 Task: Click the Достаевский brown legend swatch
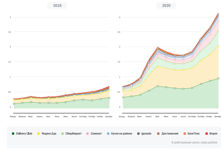pyautogui.click(x=158, y=134)
